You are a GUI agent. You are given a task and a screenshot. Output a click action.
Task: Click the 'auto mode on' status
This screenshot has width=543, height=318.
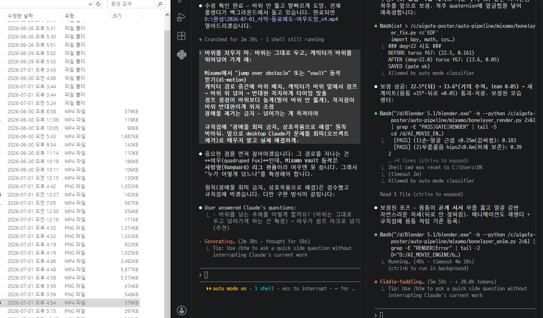[x=229, y=288]
